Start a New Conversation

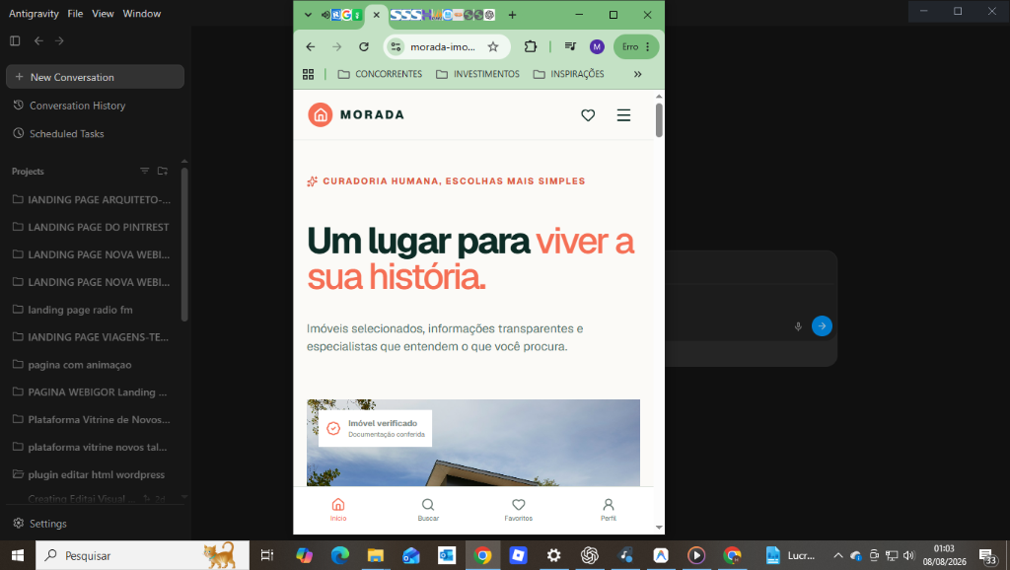(x=95, y=77)
